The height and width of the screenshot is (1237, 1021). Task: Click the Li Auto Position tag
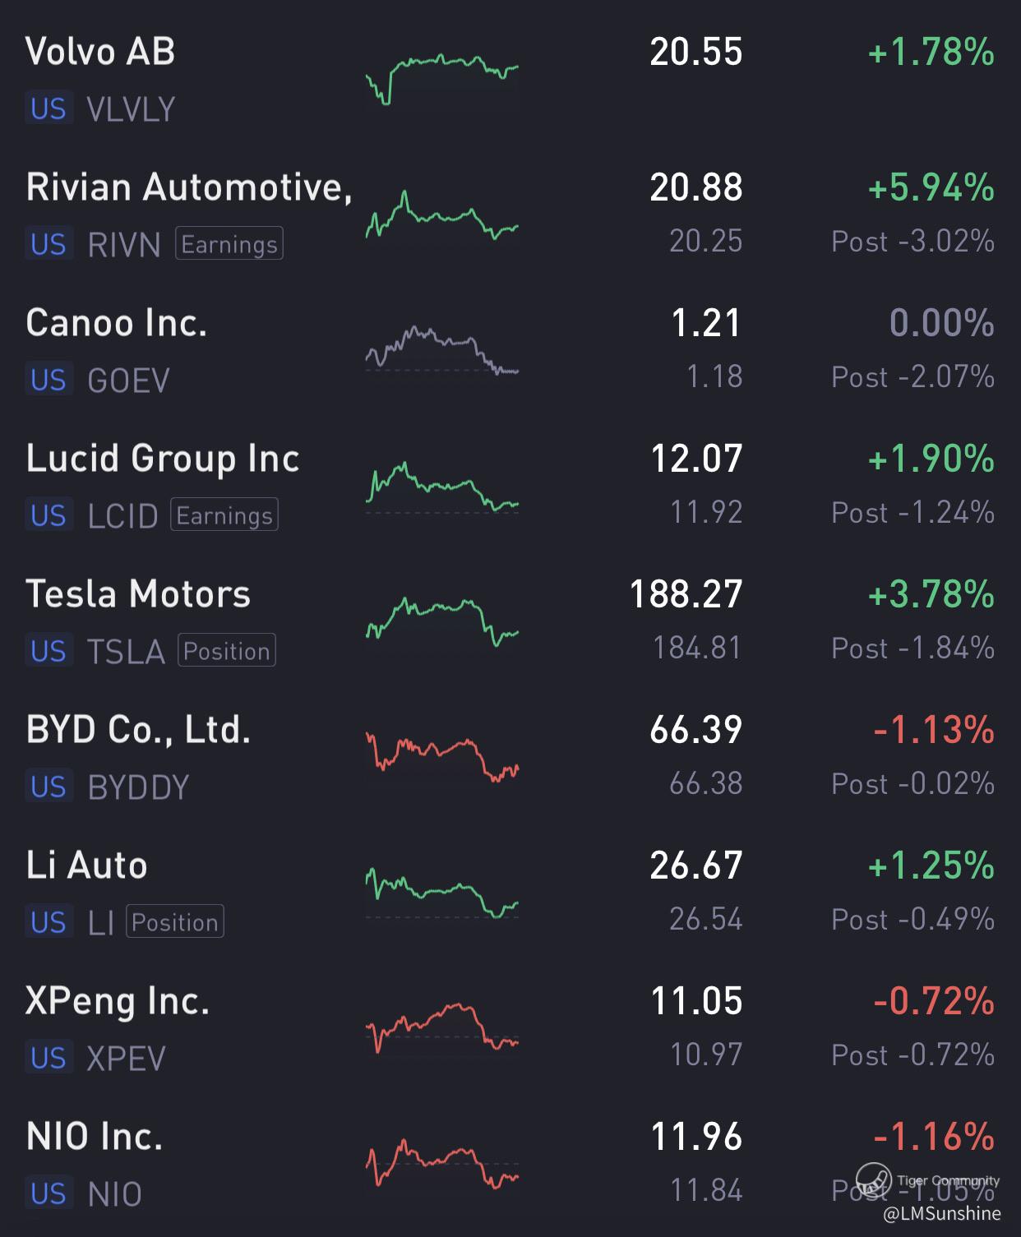point(175,922)
